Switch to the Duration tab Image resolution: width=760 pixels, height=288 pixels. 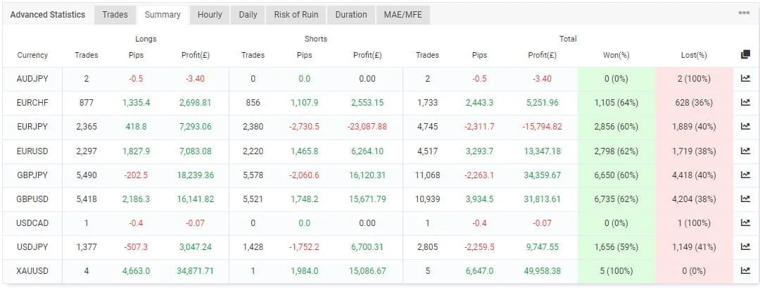coord(351,15)
